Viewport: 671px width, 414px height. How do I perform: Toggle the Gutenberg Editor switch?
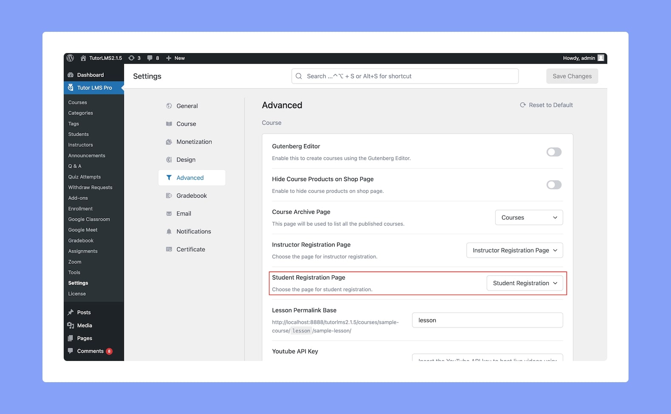click(x=554, y=152)
